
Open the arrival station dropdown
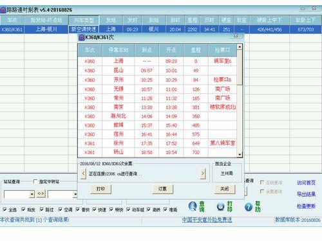[75, 194]
